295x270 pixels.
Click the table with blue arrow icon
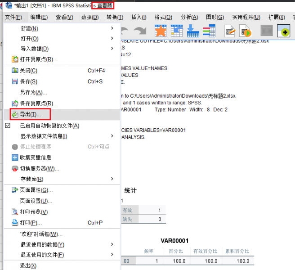coord(176,31)
